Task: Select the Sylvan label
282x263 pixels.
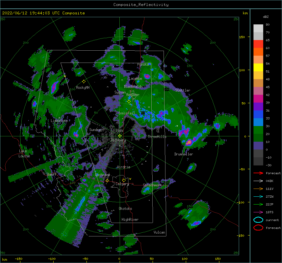Action: 120,92
